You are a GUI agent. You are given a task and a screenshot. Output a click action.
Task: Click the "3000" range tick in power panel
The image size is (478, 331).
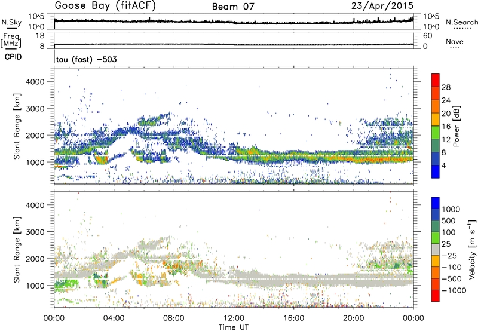pyautogui.click(x=35, y=109)
